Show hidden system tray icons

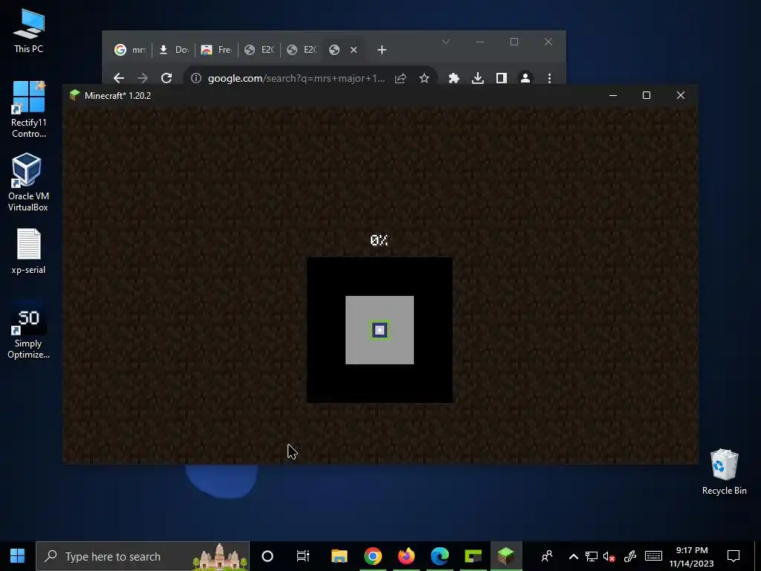573,556
